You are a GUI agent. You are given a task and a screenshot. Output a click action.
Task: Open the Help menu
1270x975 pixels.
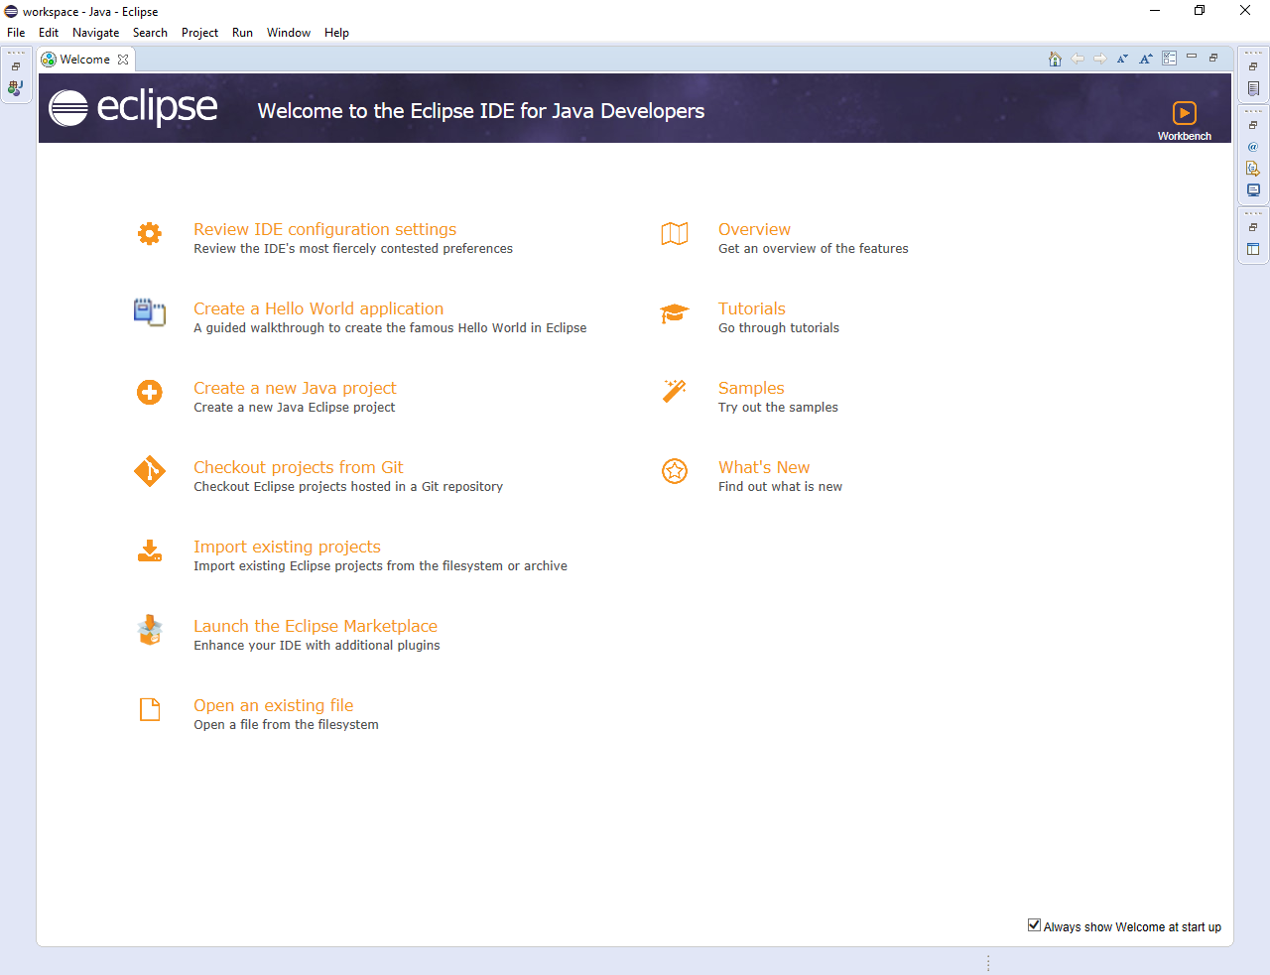click(336, 32)
